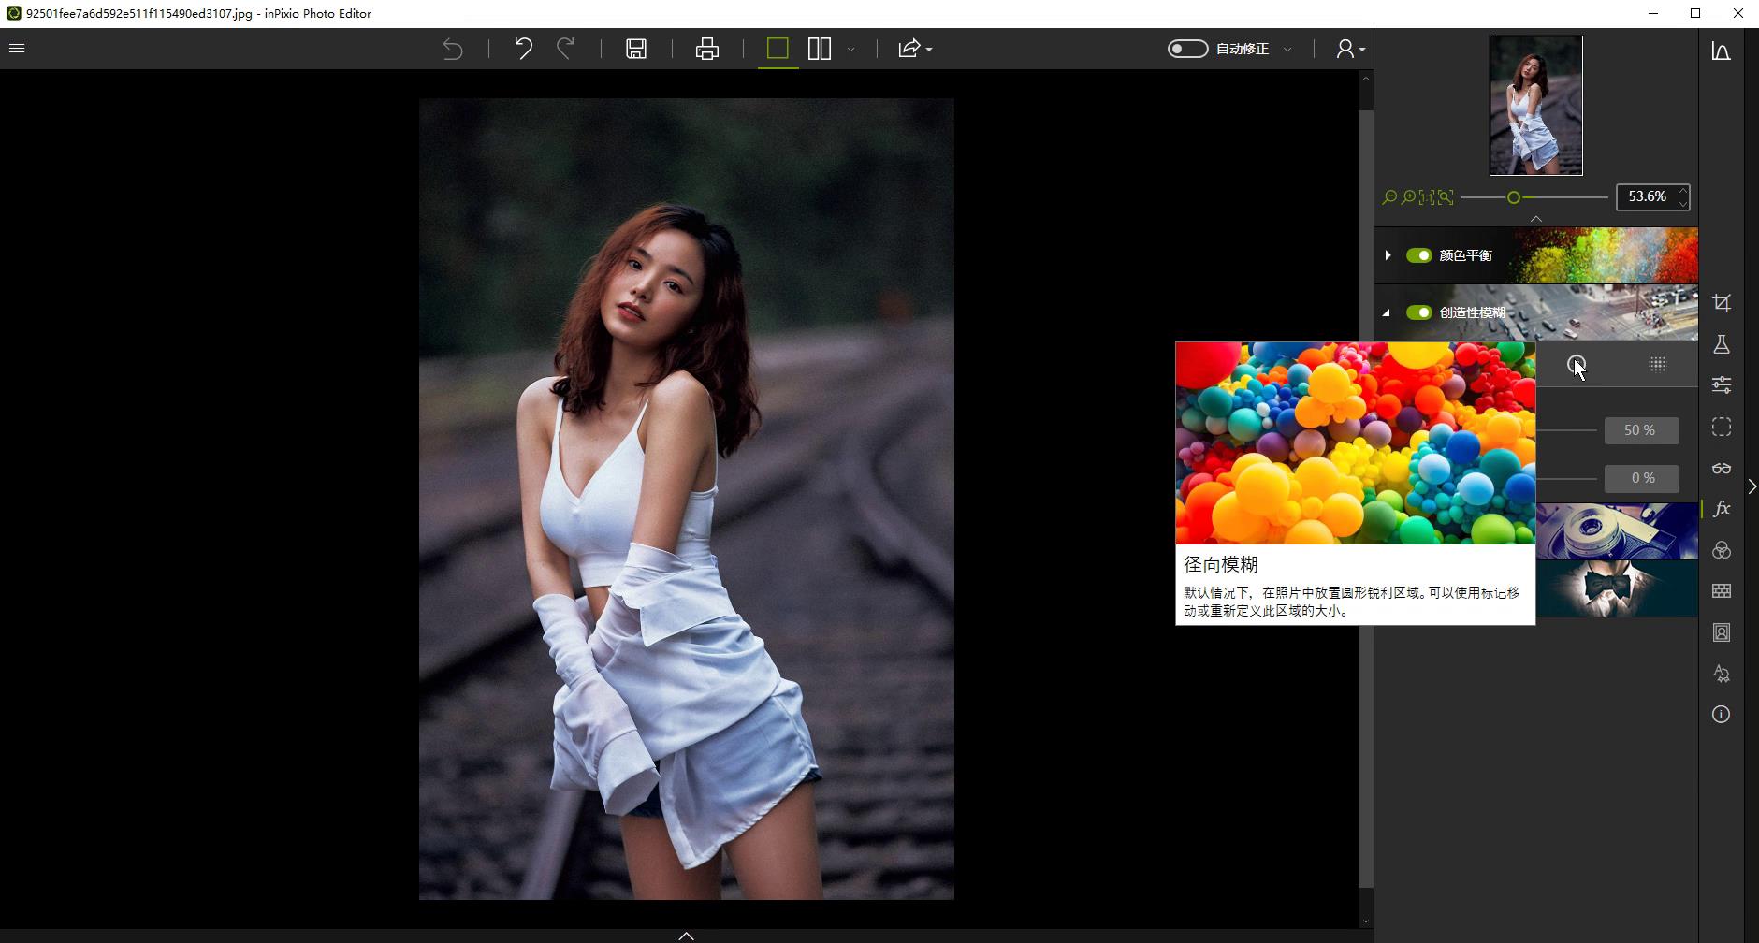This screenshot has height=943, width=1759.
Task: Disable the 颜色平衡 toggle switch
Action: (1418, 255)
